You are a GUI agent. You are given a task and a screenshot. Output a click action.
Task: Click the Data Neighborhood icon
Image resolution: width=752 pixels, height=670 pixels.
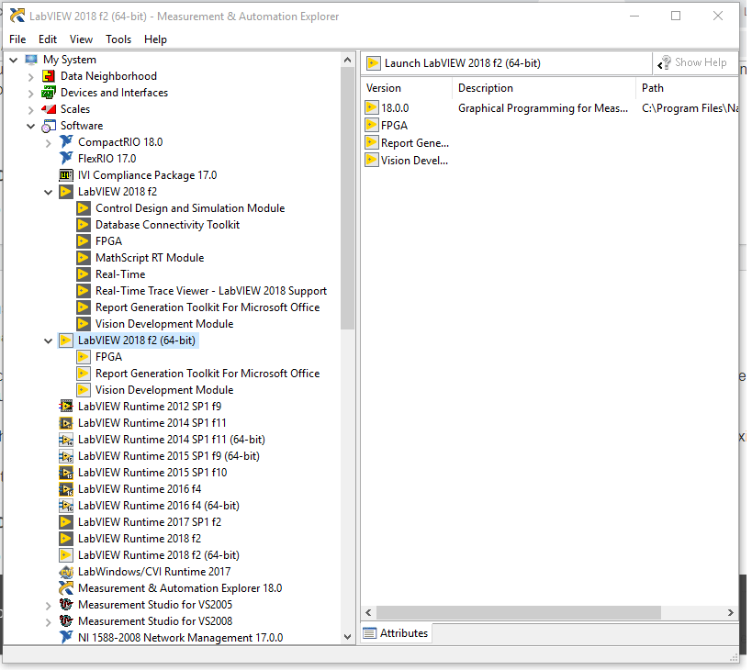pos(49,76)
